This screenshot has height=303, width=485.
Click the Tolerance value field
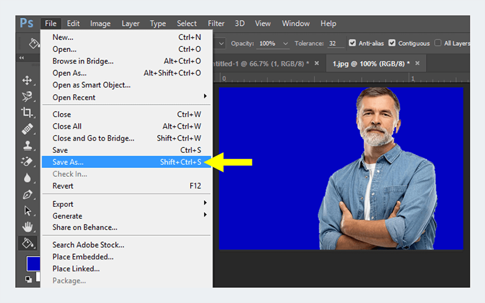336,44
